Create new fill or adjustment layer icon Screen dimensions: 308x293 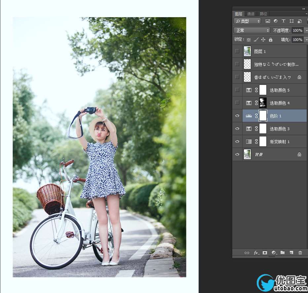tap(274, 253)
